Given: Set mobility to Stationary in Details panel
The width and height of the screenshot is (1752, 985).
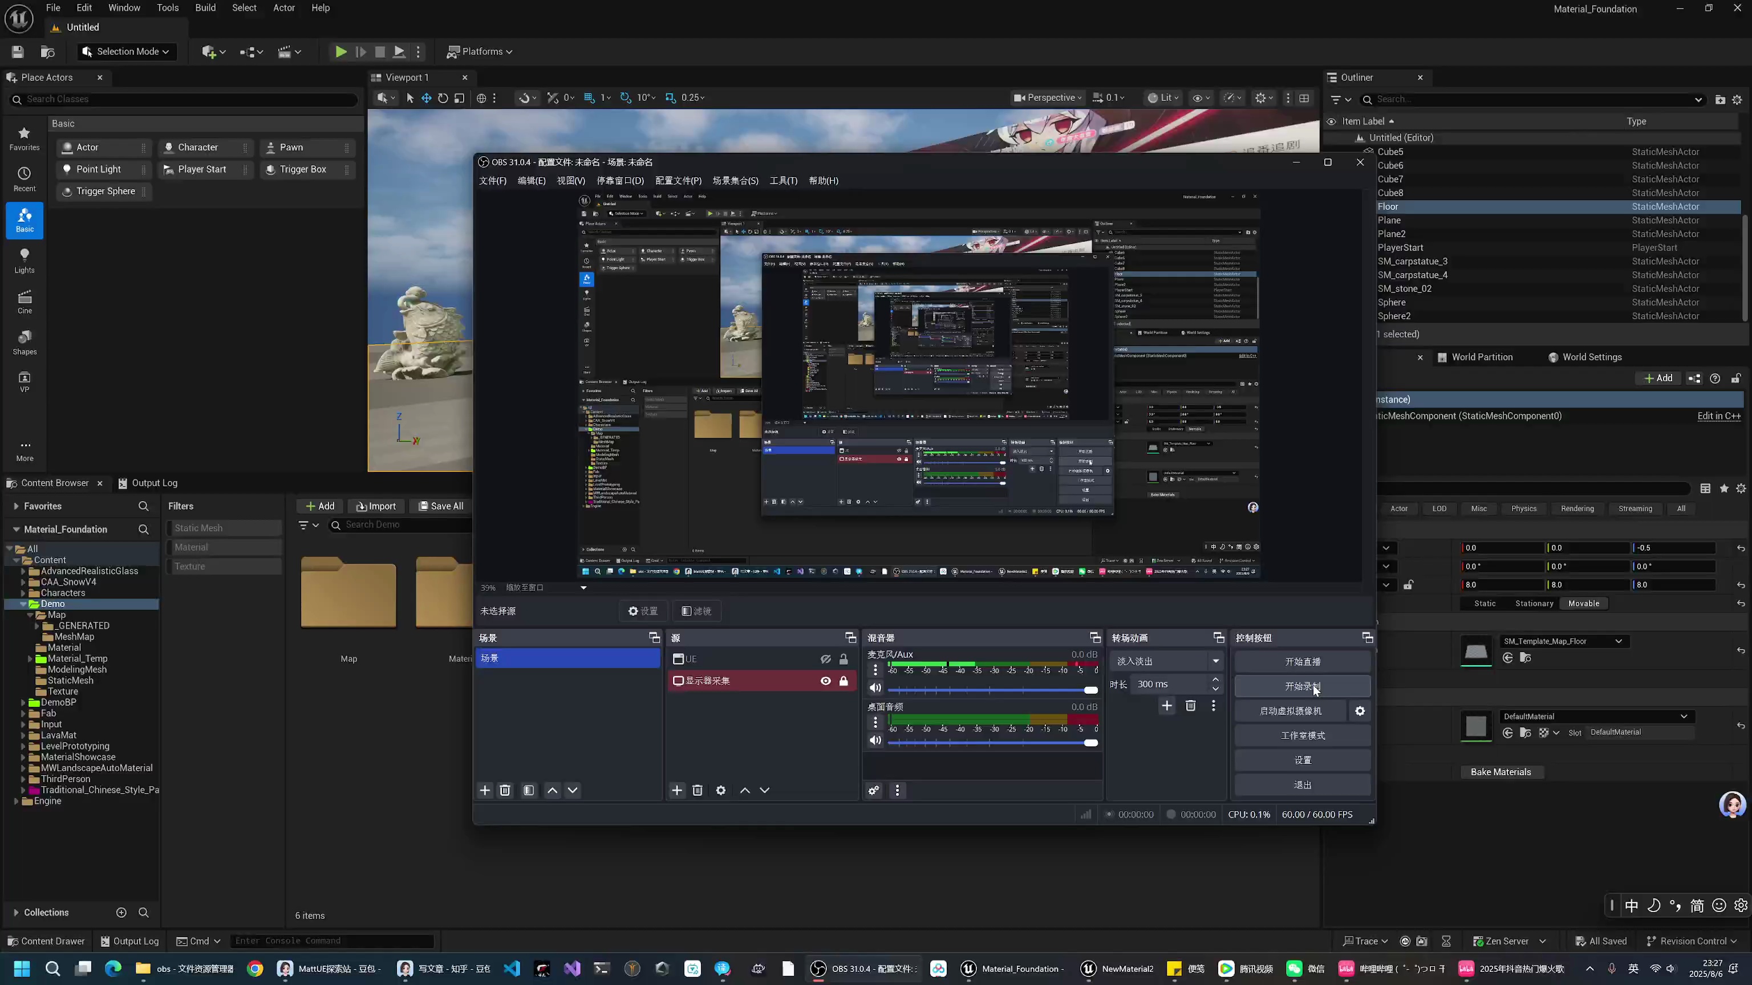Looking at the screenshot, I should click(1534, 604).
